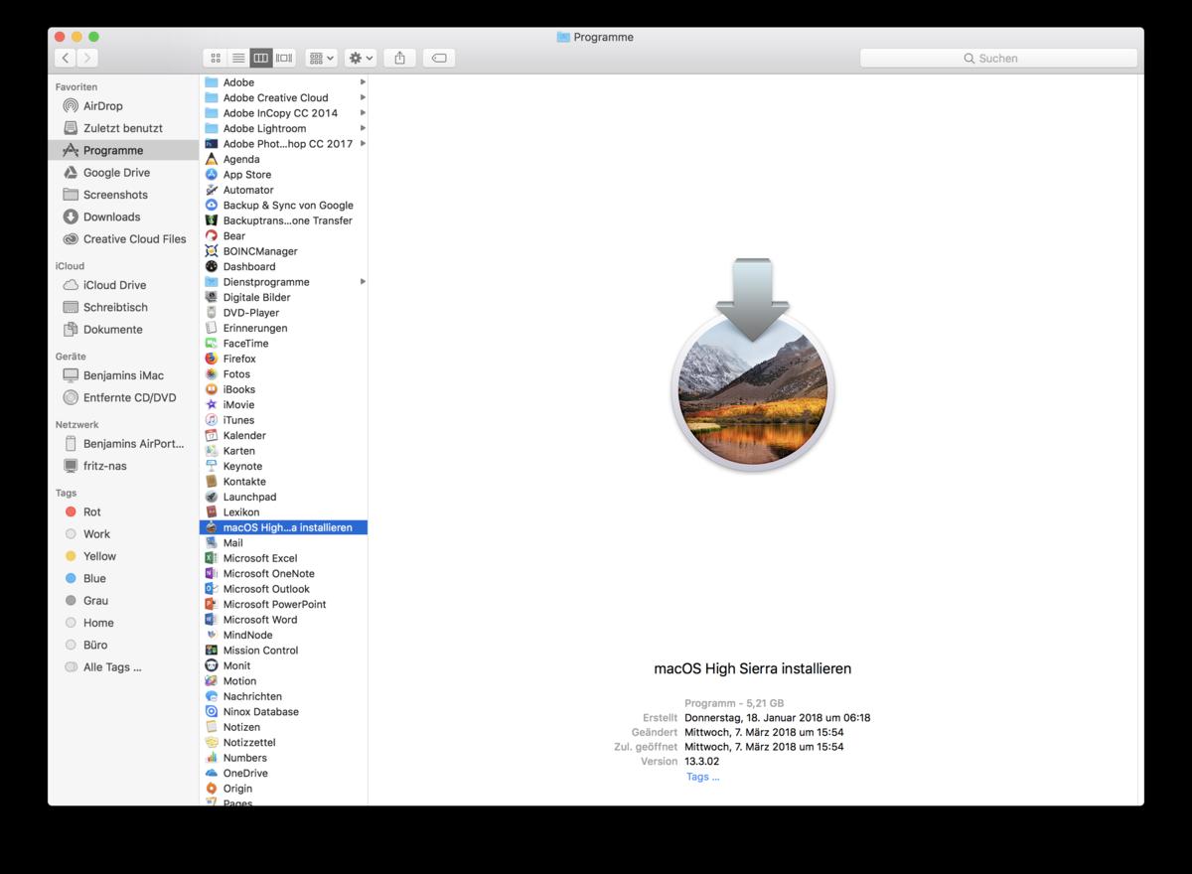Select the Automator robot icon
The width and height of the screenshot is (1192, 874).
pos(212,190)
